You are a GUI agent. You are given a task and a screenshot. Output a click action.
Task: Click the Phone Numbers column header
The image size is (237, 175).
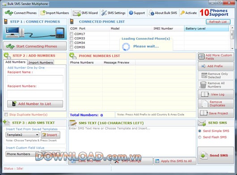coord(85,63)
